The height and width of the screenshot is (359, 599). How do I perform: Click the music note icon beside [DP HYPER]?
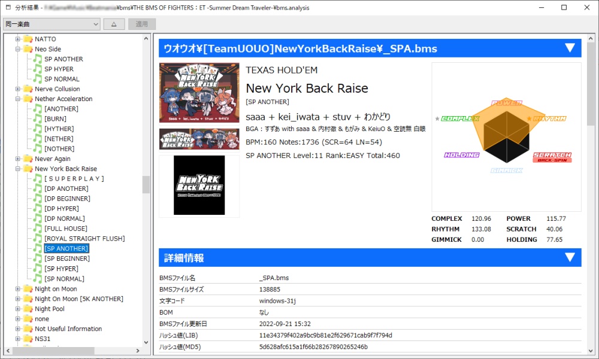[x=37, y=208]
